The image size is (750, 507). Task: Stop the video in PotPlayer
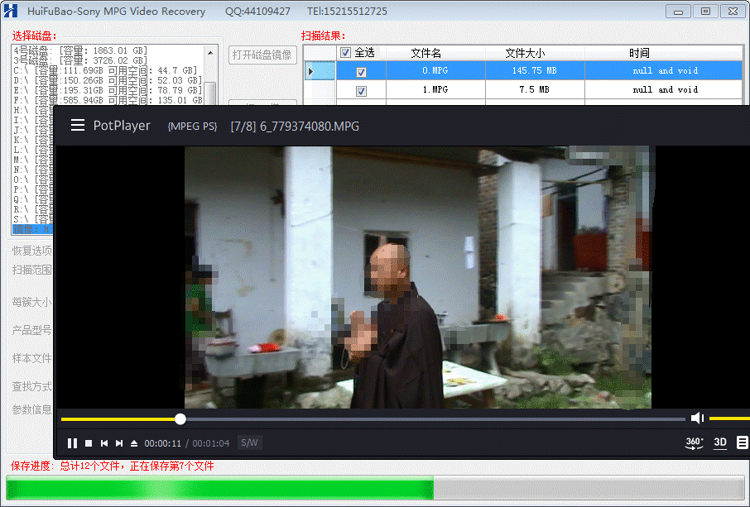(89, 443)
